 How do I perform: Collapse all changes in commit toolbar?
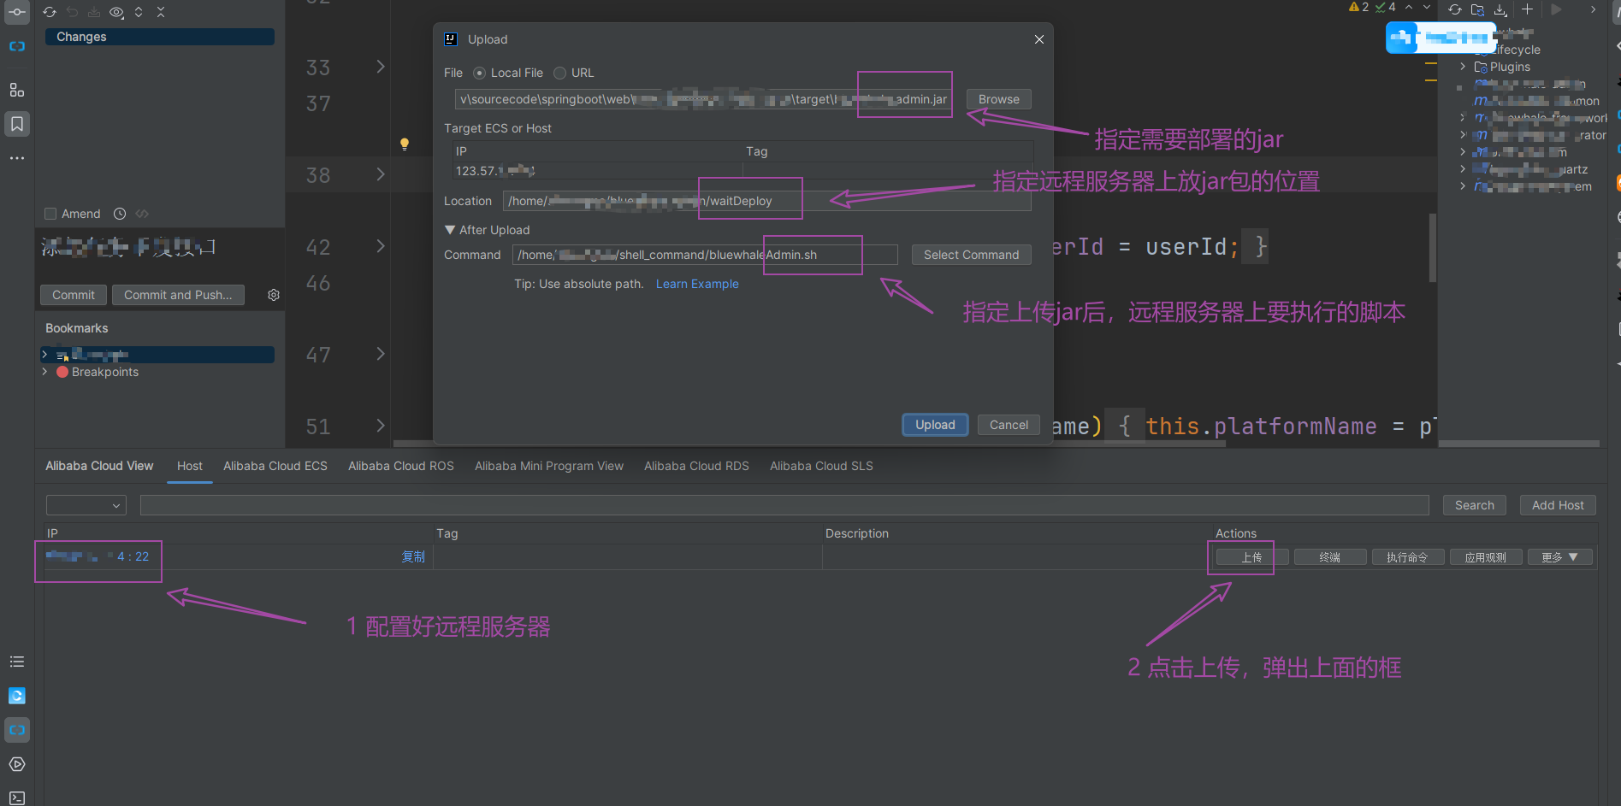[161, 12]
